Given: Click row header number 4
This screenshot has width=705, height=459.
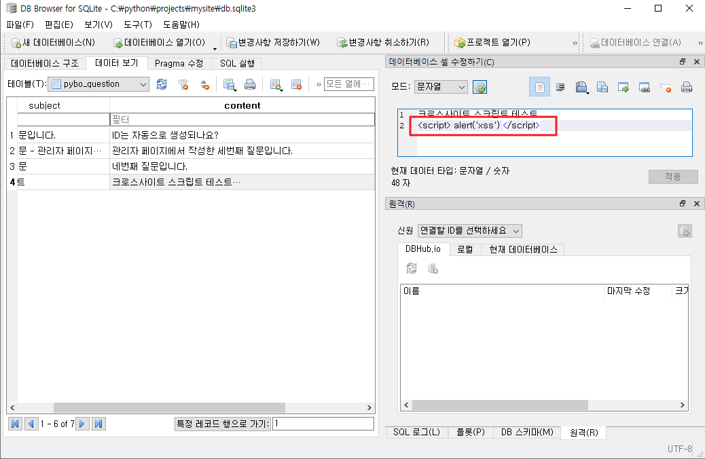Looking at the screenshot, I should pos(12,181).
